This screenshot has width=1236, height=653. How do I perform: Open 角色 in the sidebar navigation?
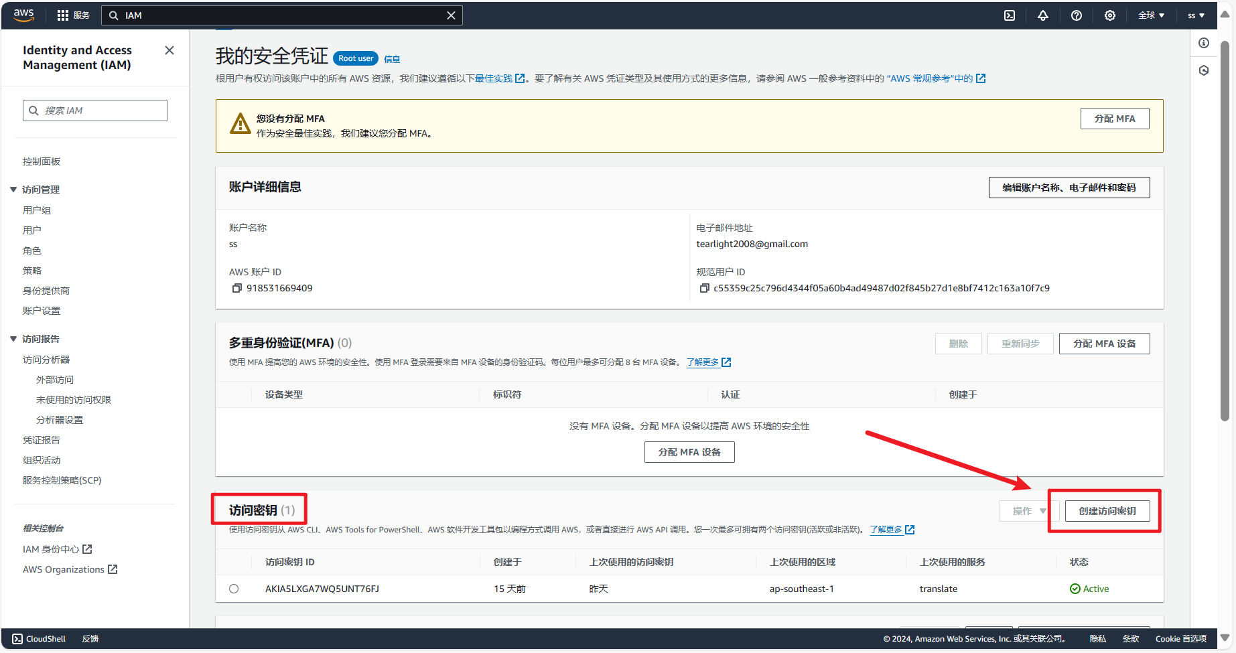[32, 250]
